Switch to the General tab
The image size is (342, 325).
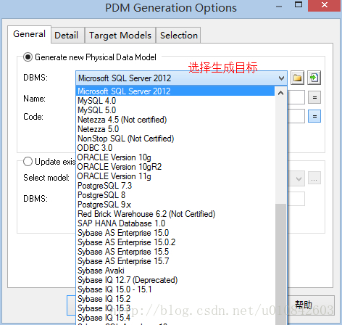coord(29,34)
